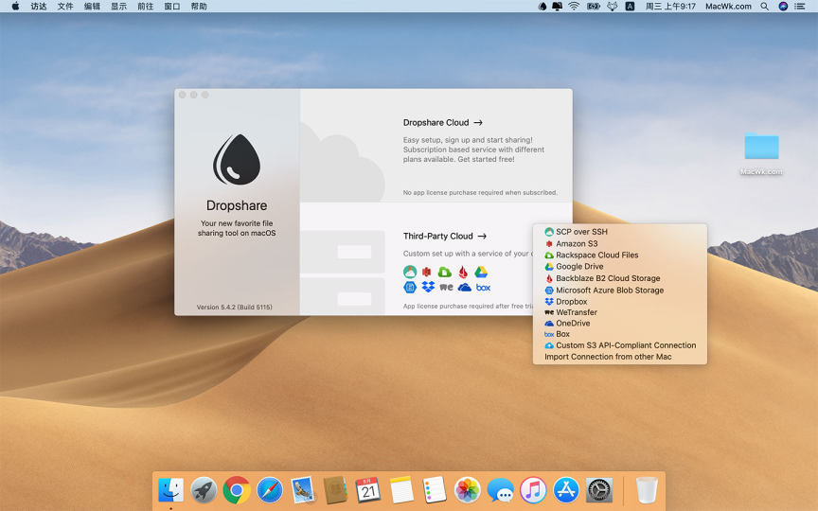The height and width of the screenshot is (511, 818).
Task: Select Custom S3 API-Compliant Connection menu entry
Action: pyautogui.click(x=625, y=345)
